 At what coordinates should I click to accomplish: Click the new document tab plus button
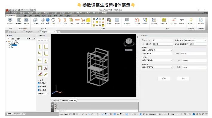[59, 32]
